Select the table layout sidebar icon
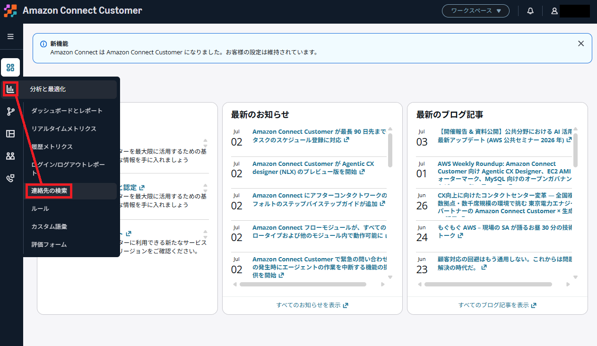This screenshot has height=346, width=597. click(x=10, y=134)
